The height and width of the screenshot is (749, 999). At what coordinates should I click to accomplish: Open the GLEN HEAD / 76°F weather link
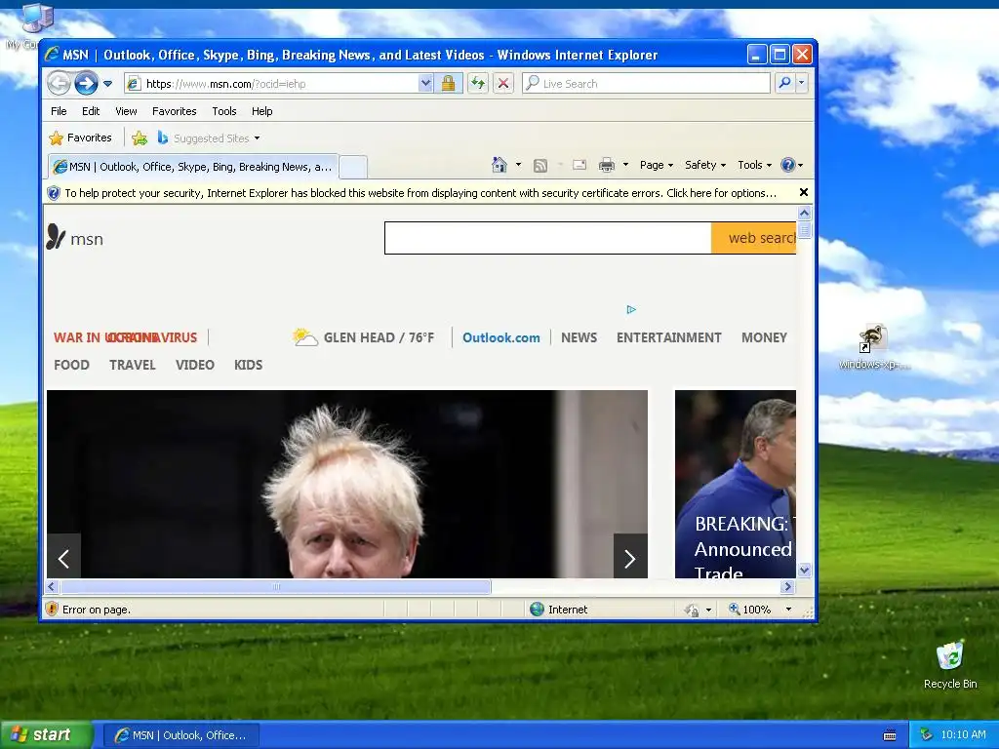point(379,337)
